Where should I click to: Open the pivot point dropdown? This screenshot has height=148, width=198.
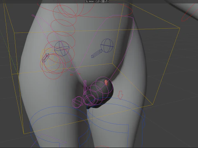point(99,1)
